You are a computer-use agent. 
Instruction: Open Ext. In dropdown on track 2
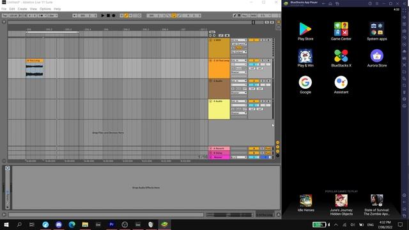(239, 61)
